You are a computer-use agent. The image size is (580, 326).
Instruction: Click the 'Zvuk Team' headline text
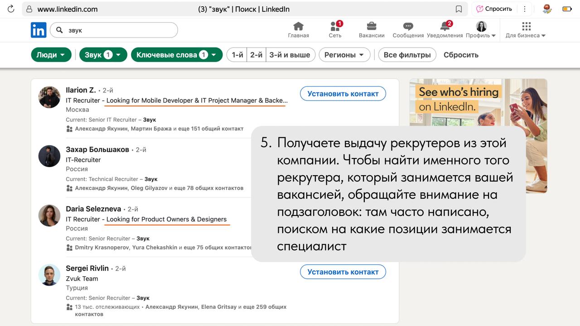click(x=82, y=278)
